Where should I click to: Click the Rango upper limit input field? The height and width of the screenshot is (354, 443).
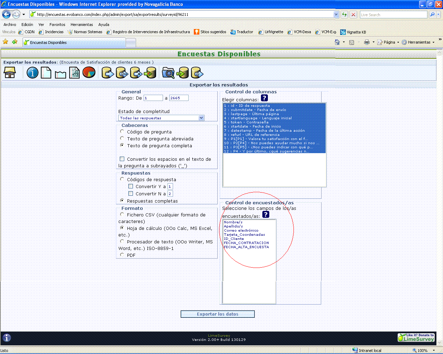pos(179,98)
